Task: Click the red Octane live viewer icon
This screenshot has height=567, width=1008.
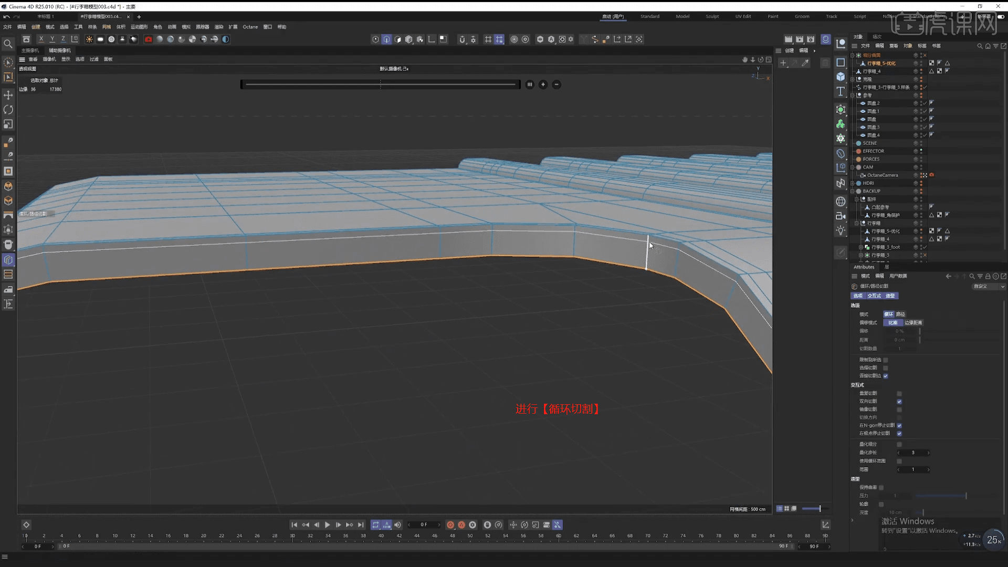Action: tap(149, 39)
